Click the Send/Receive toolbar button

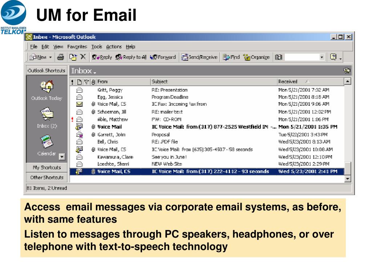pyautogui.click(x=199, y=57)
